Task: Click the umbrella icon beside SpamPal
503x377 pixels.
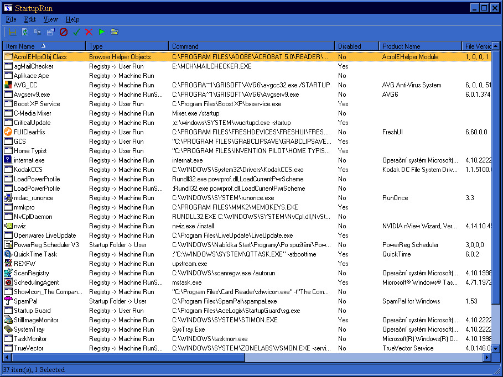Action: (8, 301)
